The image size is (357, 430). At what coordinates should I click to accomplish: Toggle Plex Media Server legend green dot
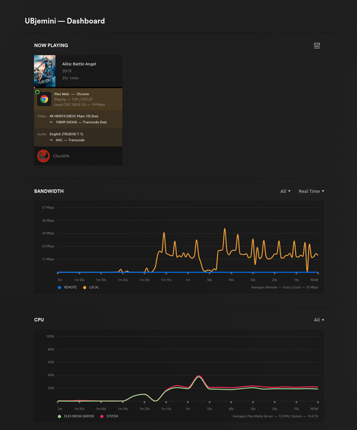(59, 416)
